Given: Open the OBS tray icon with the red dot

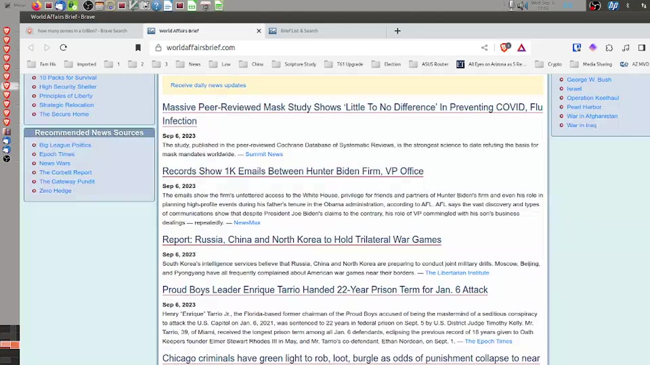Looking at the screenshot, I should (x=595, y=6).
